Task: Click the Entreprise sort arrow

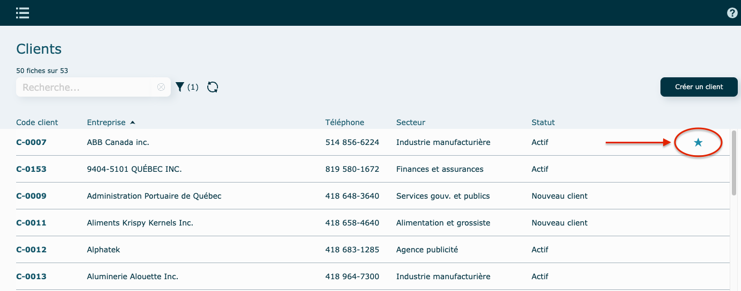Action: (133, 122)
